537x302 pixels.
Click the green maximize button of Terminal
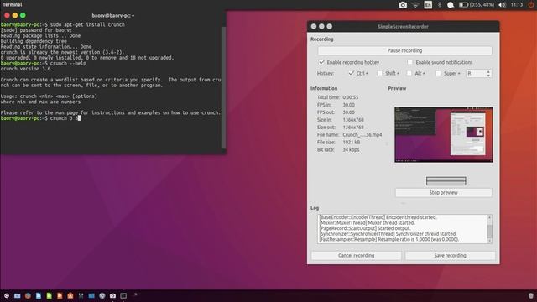click(23, 15)
